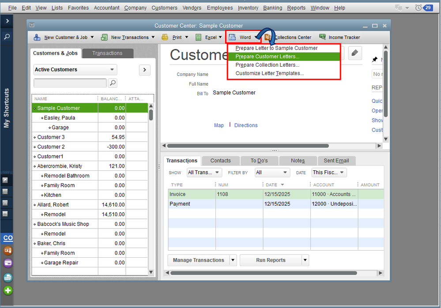Sort customers by NAME column header

pos(64,99)
